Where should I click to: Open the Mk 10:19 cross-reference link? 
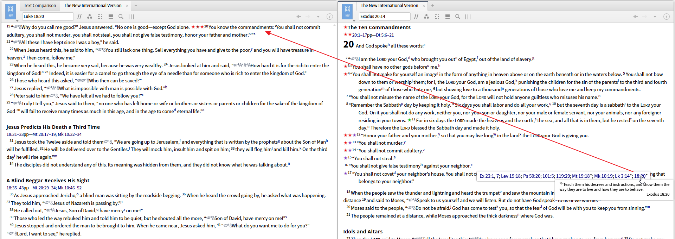[x=604, y=176]
